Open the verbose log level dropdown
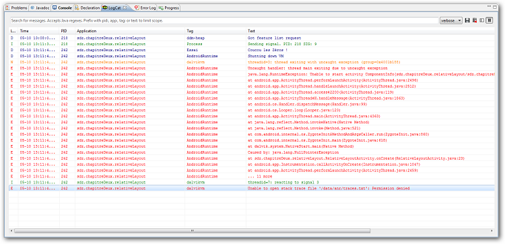The width and height of the screenshot is (505, 244). click(x=451, y=21)
